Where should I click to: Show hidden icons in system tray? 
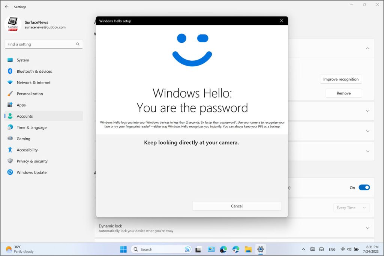303,249
